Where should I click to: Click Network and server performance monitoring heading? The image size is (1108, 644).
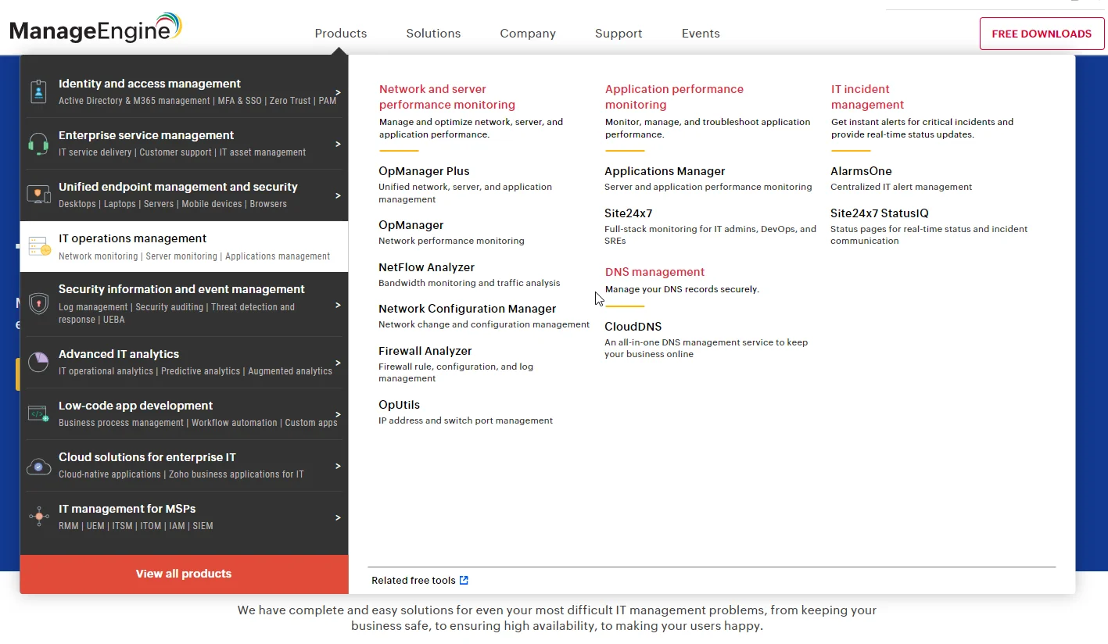coord(447,97)
